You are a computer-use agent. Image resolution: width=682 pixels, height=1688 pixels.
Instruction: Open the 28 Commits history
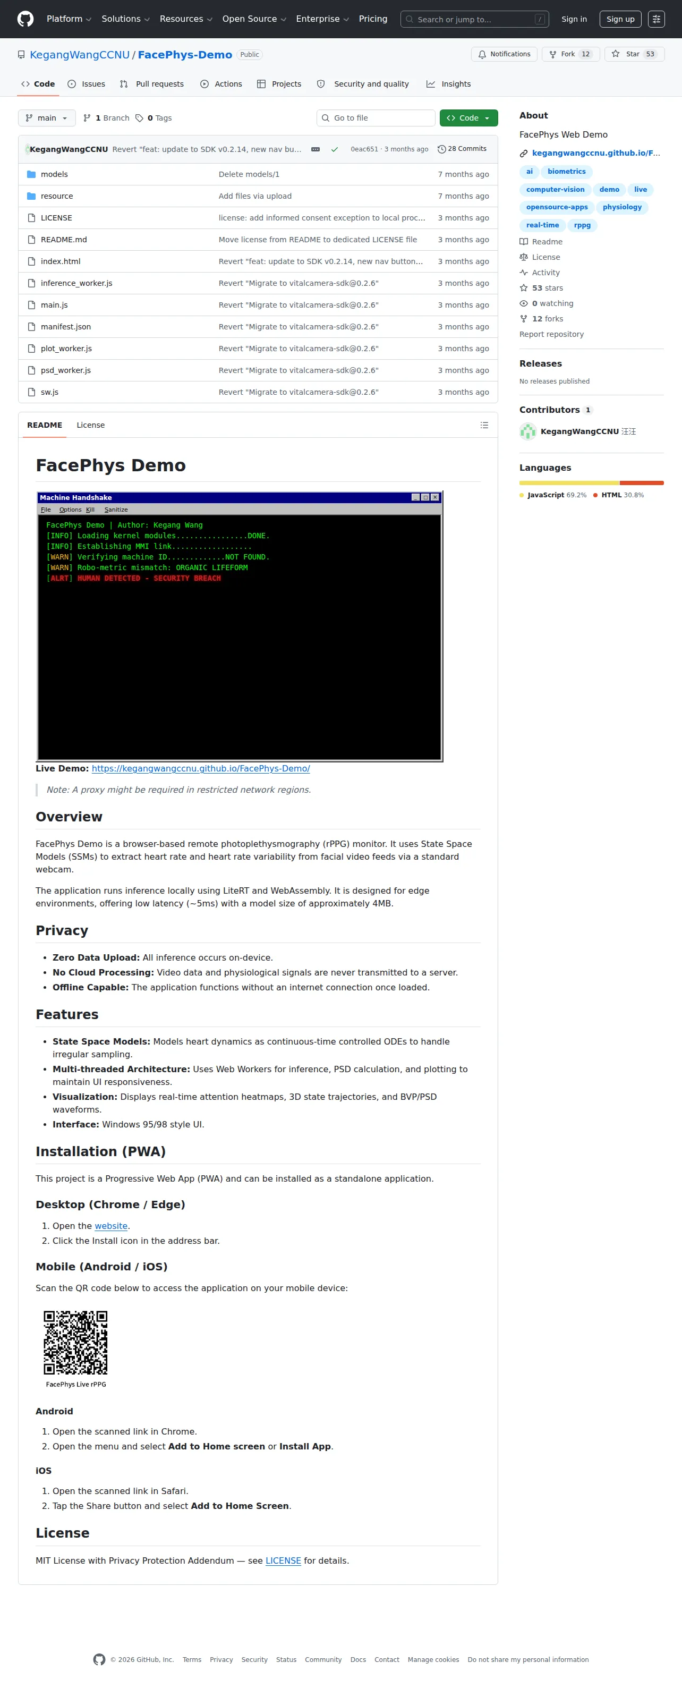click(462, 149)
